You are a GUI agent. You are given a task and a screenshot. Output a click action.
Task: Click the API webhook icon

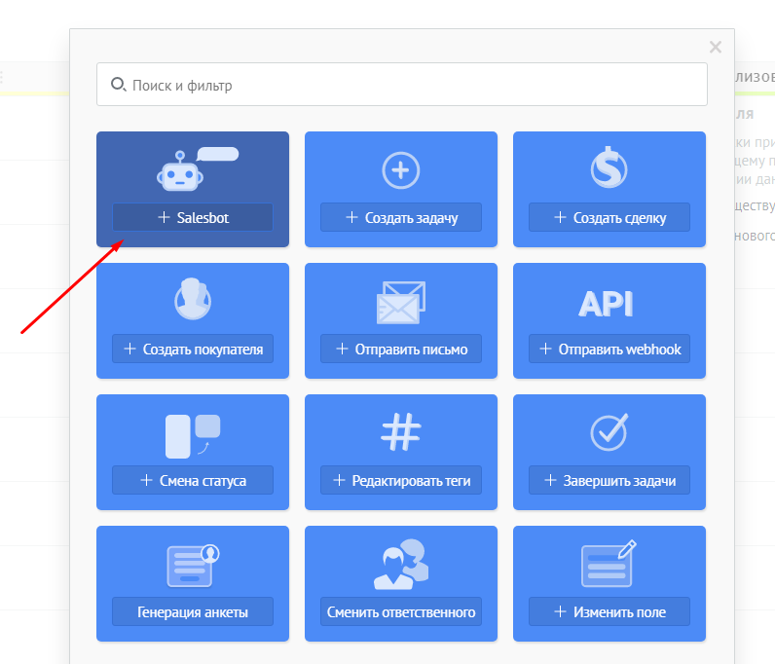pos(606,304)
